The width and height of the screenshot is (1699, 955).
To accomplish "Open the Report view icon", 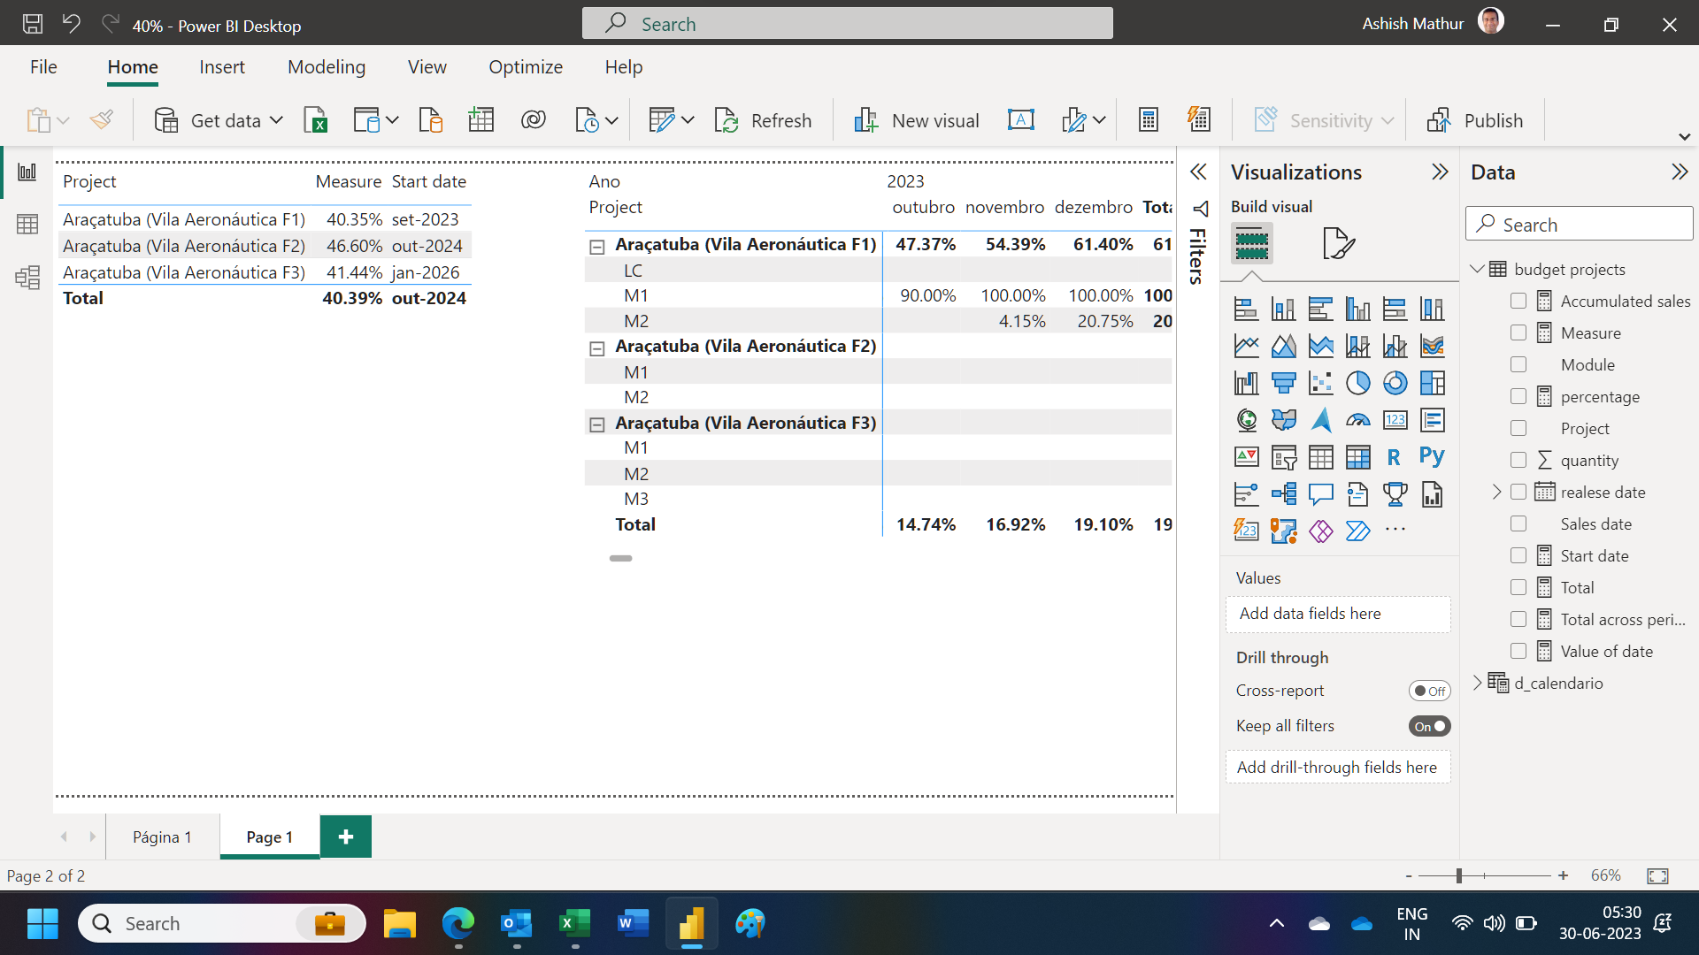I will [x=27, y=172].
